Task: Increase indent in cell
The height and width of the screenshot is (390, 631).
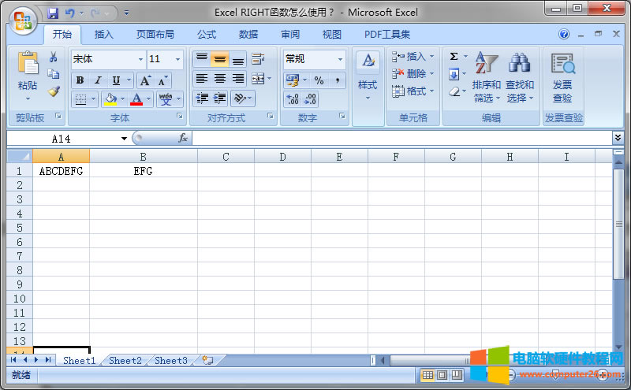Action: tap(220, 98)
